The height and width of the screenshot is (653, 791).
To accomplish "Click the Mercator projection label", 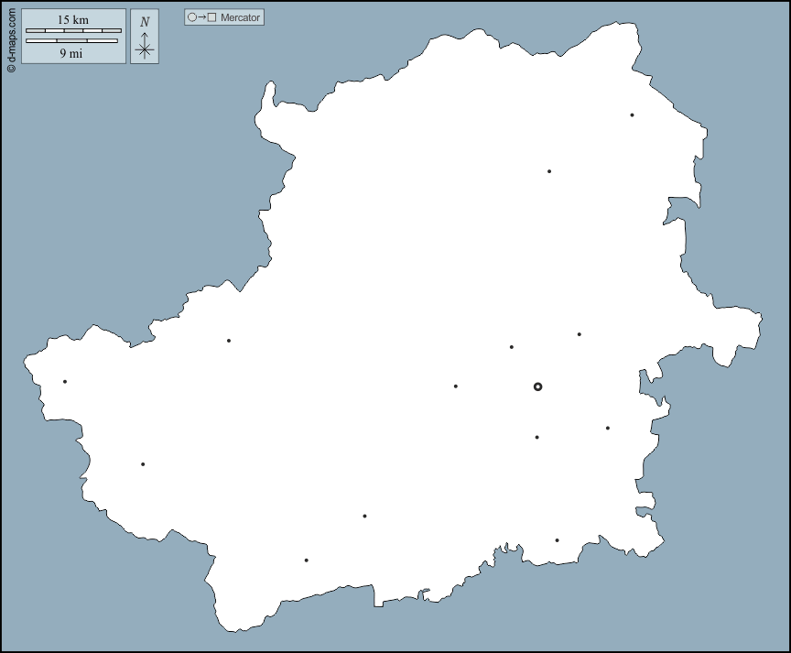I will pyautogui.click(x=240, y=17).
